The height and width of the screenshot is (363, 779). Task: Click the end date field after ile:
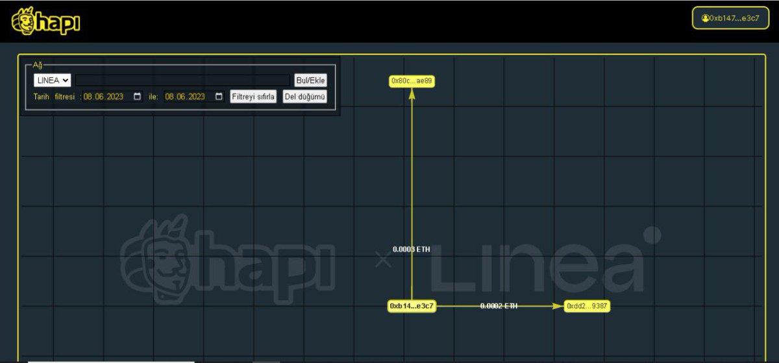(194, 97)
